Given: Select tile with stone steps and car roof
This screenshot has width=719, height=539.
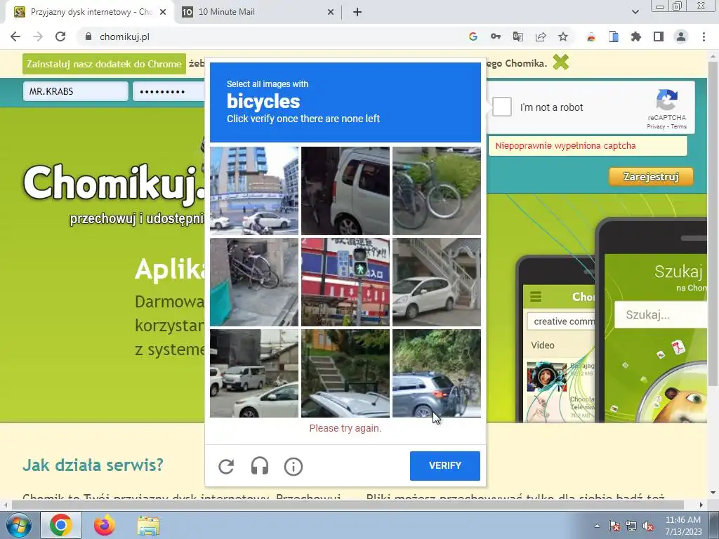Looking at the screenshot, I should pos(345,373).
